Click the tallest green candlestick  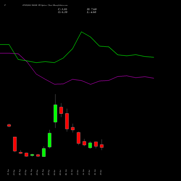click(x=55, y=113)
